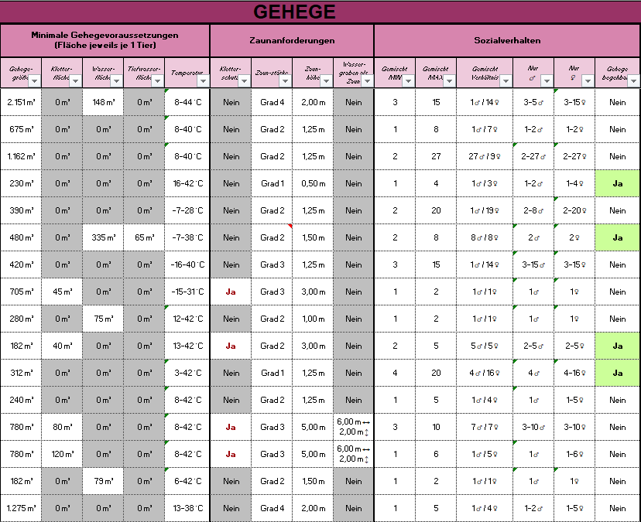Image resolution: width=641 pixels, height=522 pixels.
Task: Select the red Ja cell in the 182 m² / 40 m² row
Action: click(x=231, y=346)
